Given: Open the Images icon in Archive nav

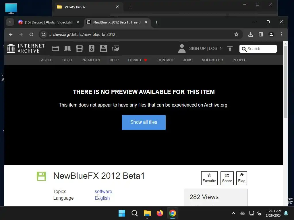Looking at the screenshot, I should [x=116, y=48].
